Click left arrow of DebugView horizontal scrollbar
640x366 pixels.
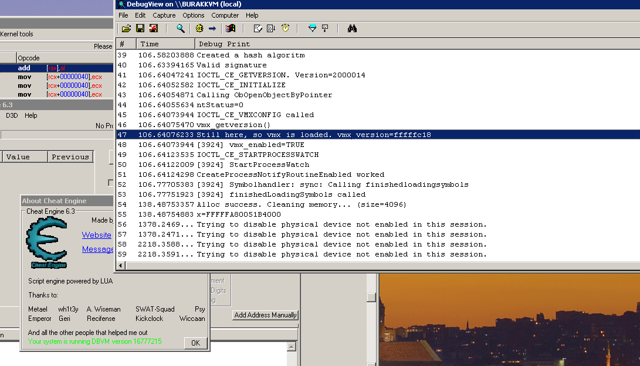coord(121,265)
